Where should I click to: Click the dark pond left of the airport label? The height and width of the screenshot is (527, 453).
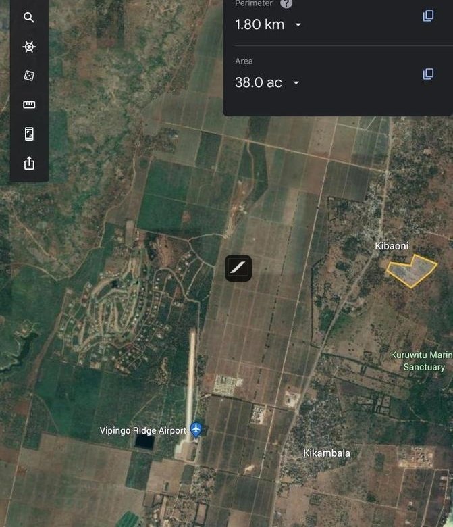(144, 442)
